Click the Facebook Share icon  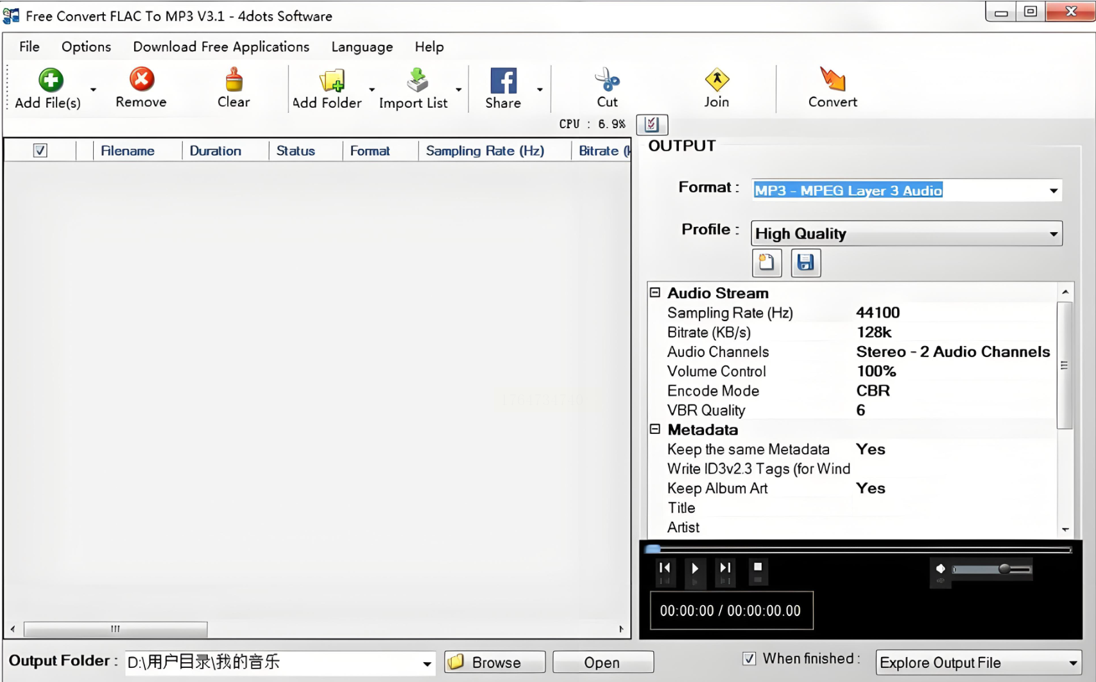coord(503,81)
